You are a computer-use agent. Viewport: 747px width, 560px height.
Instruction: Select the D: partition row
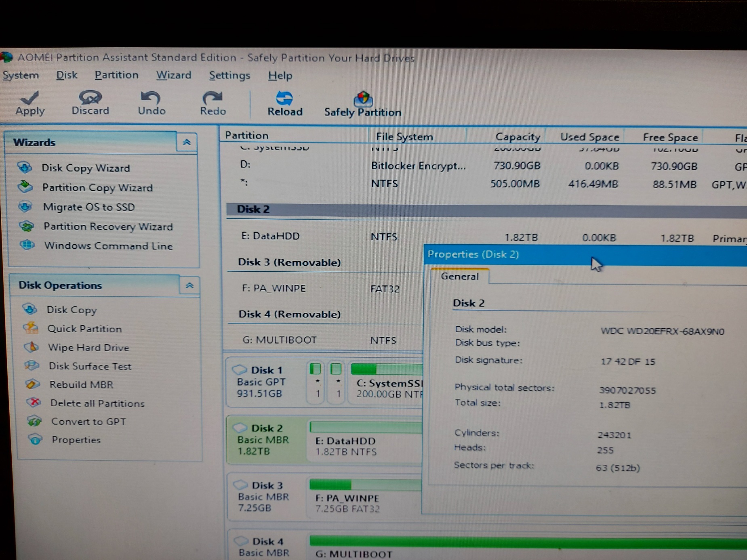click(x=486, y=166)
